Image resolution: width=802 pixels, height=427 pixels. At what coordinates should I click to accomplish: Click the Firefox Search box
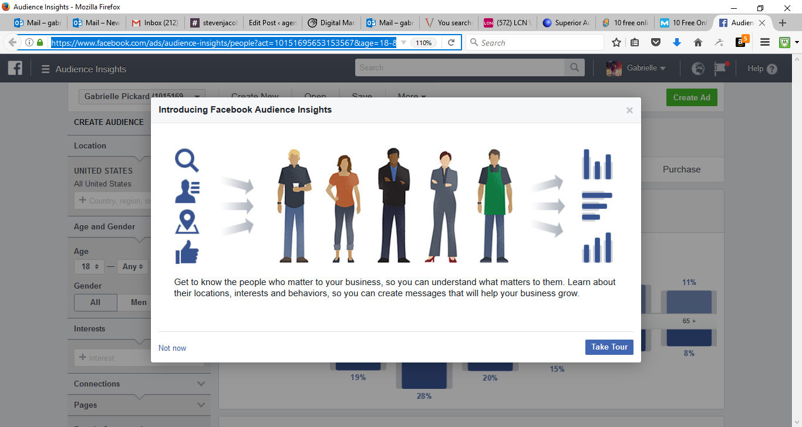pos(534,43)
